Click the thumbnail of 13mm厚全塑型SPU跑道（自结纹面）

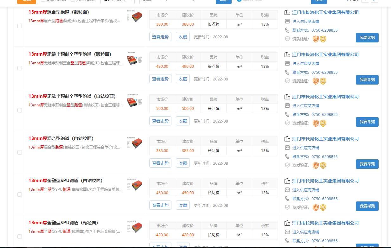135,184
